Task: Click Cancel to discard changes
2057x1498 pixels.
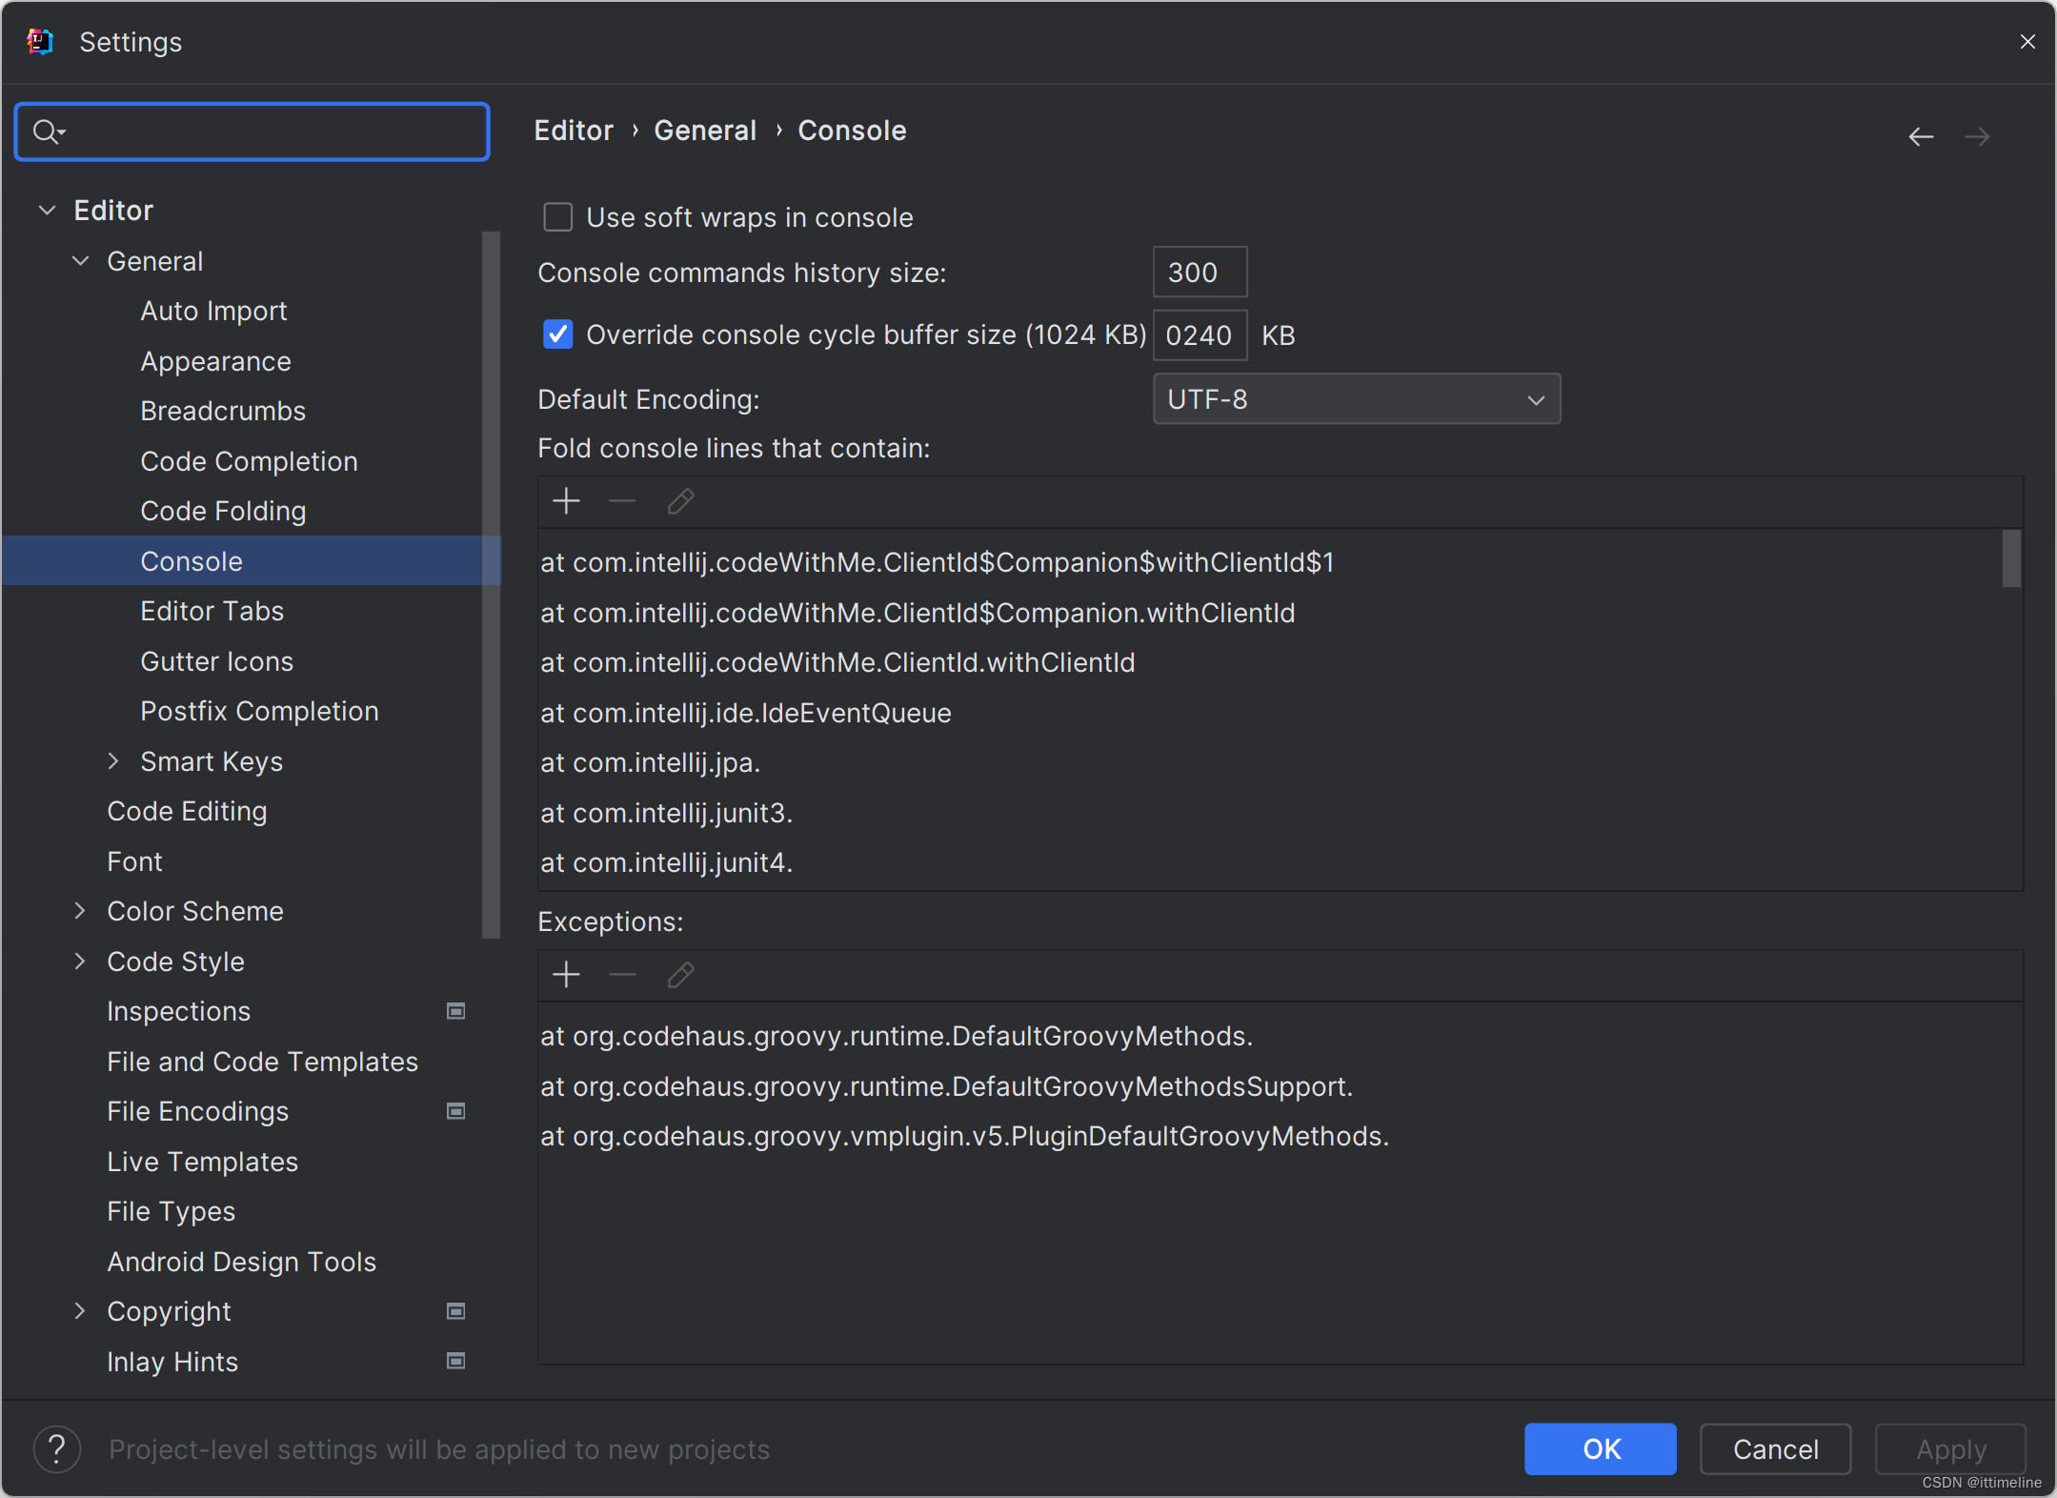Action: pos(1776,1449)
